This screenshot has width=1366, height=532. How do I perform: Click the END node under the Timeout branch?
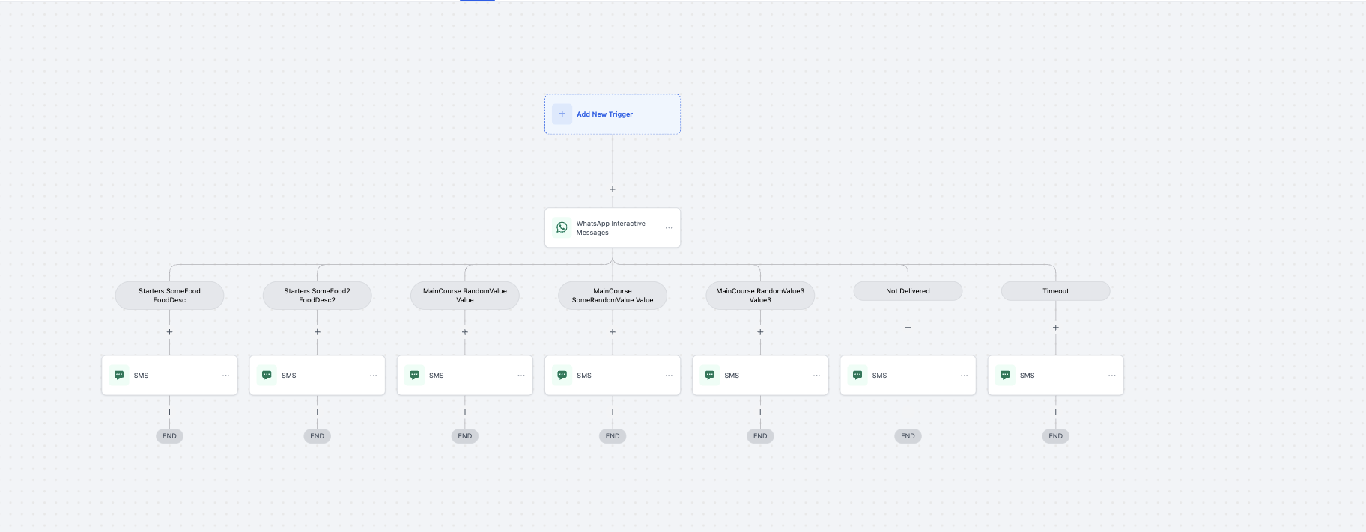coord(1055,436)
